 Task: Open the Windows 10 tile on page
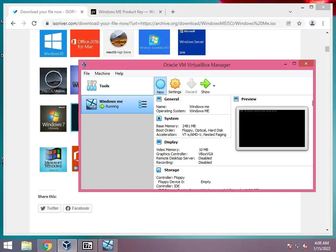pos(53,44)
